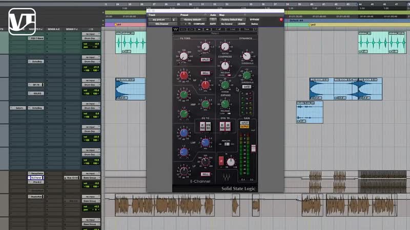Click the red target button in plugin header
410x230 pixels.
(x=281, y=19)
